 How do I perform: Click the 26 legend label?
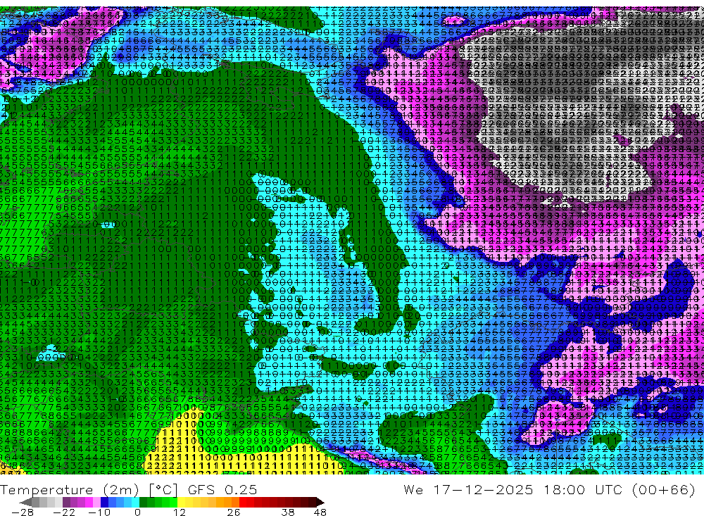pos(234,512)
